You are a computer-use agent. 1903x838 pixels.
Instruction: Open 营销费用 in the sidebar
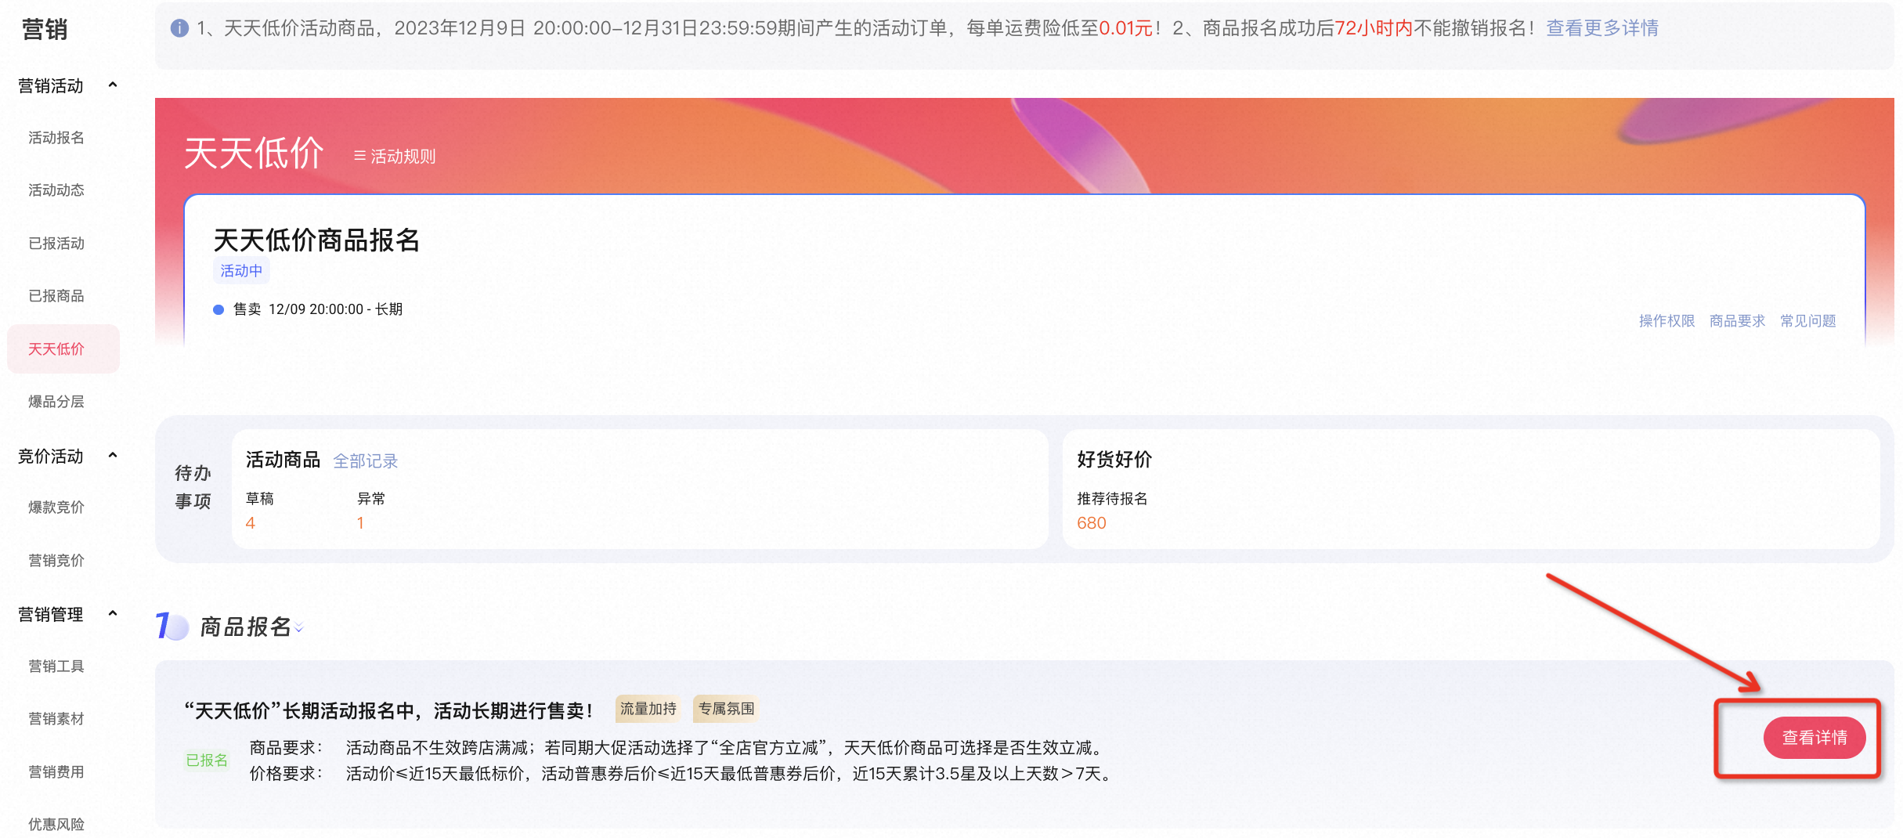click(x=56, y=772)
